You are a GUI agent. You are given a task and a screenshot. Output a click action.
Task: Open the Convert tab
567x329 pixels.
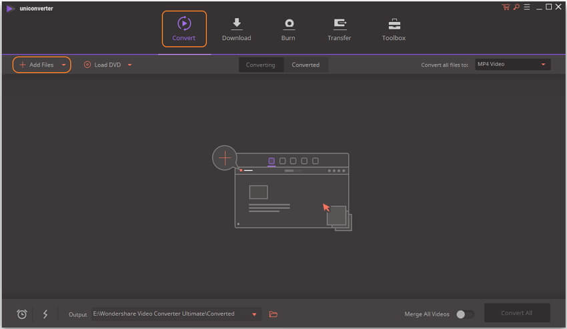point(184,29)
